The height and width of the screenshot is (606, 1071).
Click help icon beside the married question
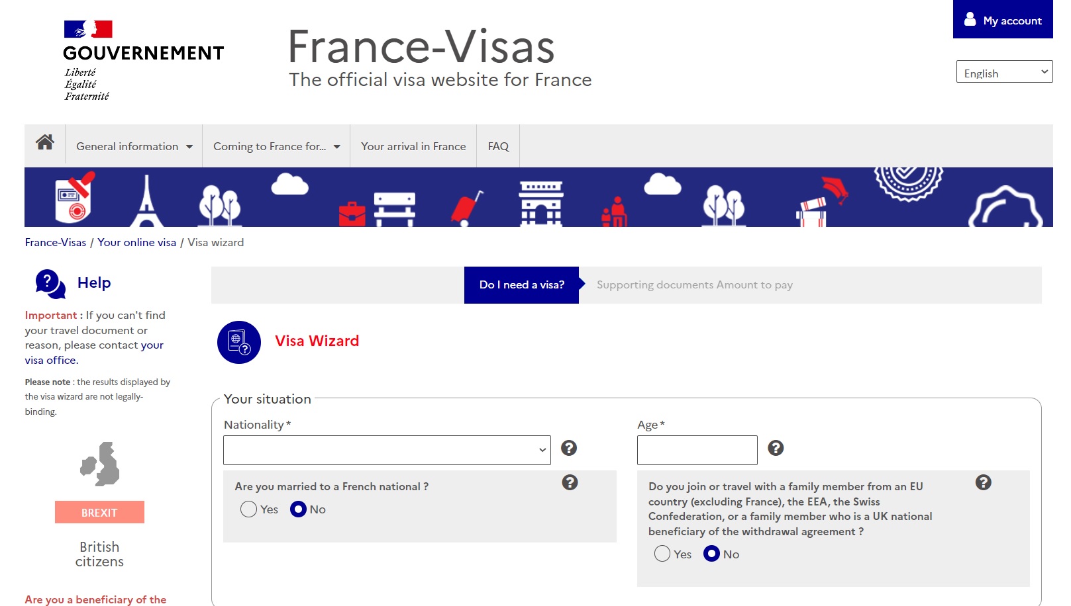tap(568, 482)
